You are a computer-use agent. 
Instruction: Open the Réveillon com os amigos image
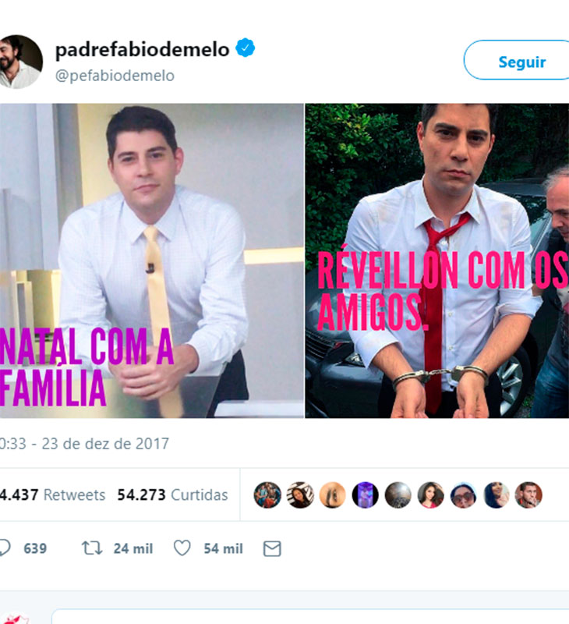(x=437, y=261)
